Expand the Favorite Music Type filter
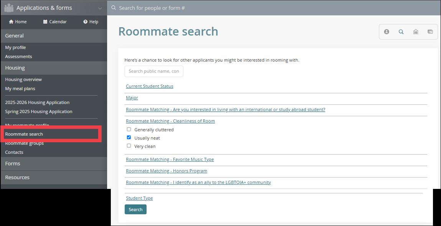The height and width of the screenshot is (226, 441). click(x=170, y=159)
